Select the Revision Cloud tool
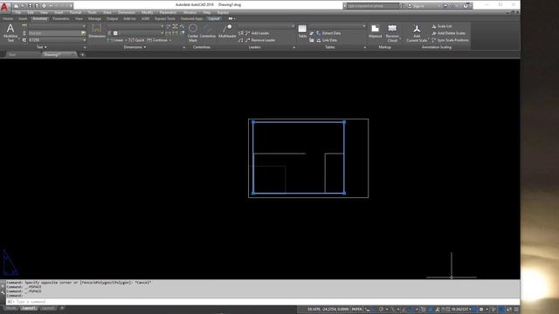This screenshot has width=559, height=314. [392, 33]
